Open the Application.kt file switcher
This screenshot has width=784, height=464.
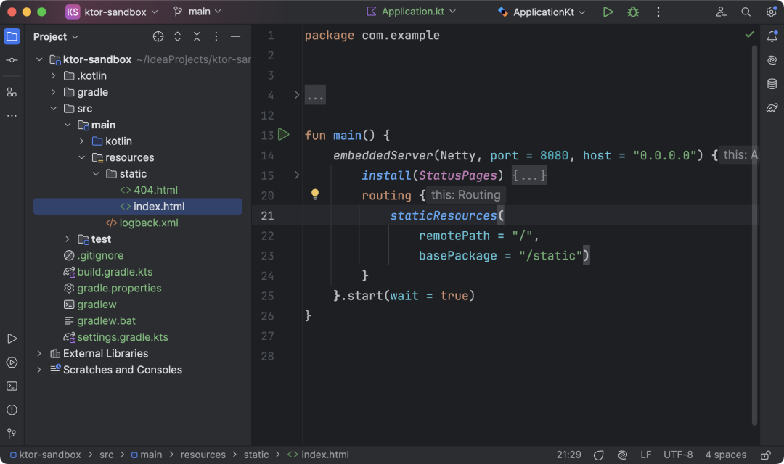(411, 12)
